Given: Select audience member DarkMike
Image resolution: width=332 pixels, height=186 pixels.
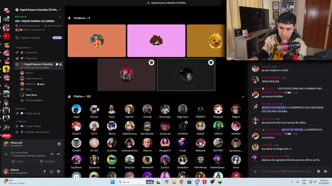Looking at the screenshot, I should (183, 128).
